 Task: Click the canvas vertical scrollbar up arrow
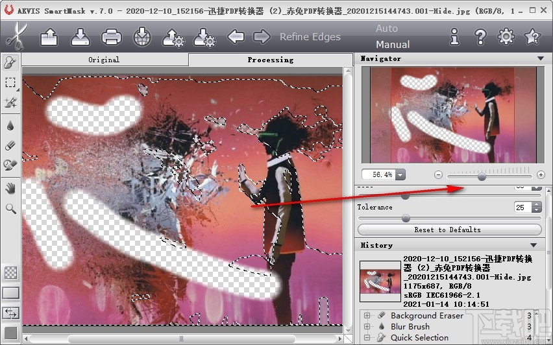348,71
